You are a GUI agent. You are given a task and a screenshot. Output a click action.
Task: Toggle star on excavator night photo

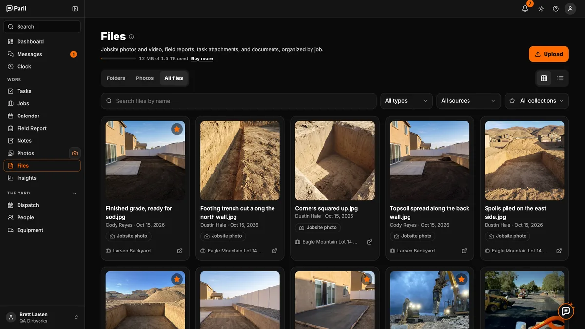click(461, 279)
